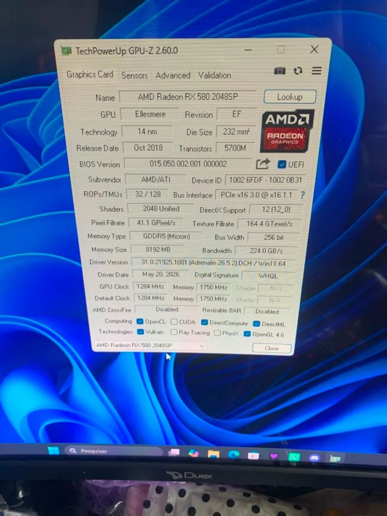Image resolution: width=387 pixels, height=516 pixels.
Task: Launch Copilot from the taskbar
Action: point(193,454)
